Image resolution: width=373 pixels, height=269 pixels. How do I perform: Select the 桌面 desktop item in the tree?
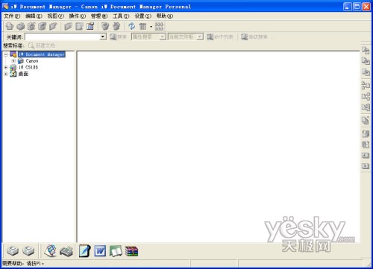[23, 74]
